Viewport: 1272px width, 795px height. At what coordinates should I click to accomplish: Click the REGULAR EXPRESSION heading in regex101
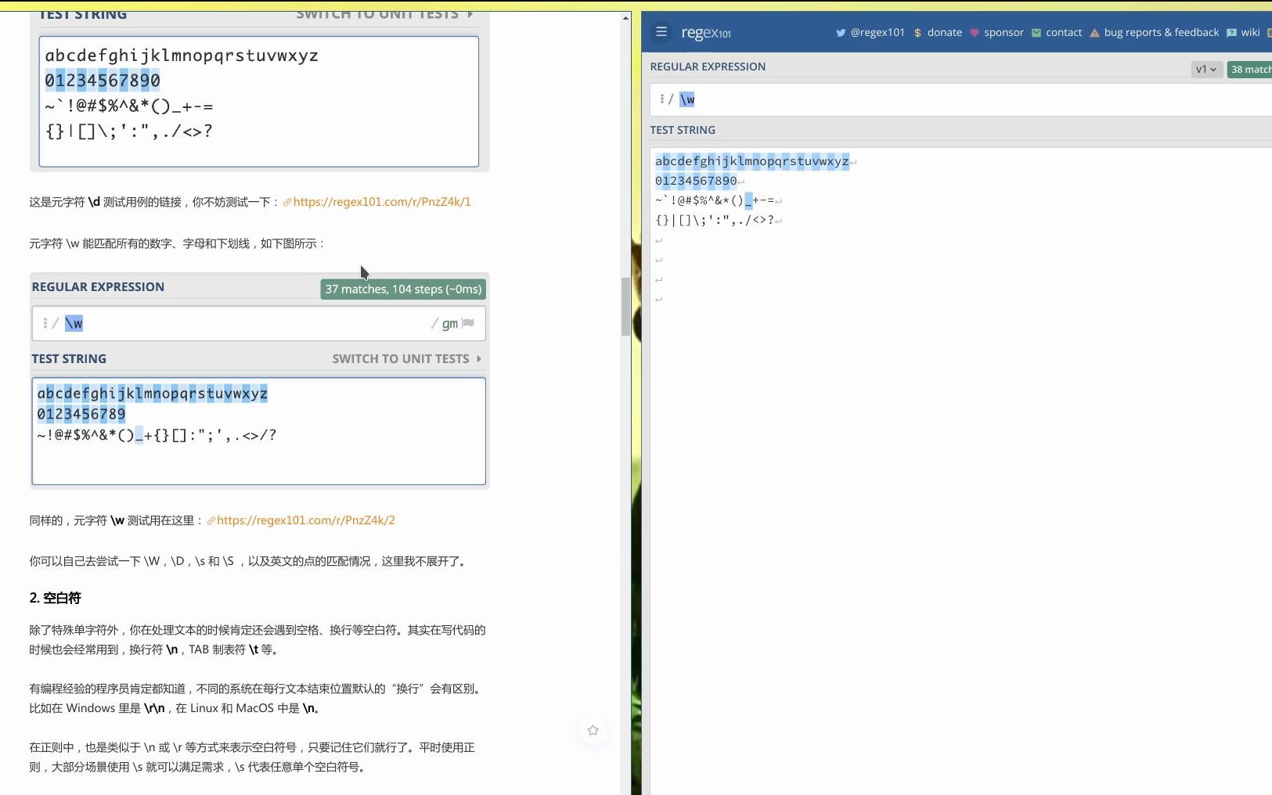click(708, 67)
